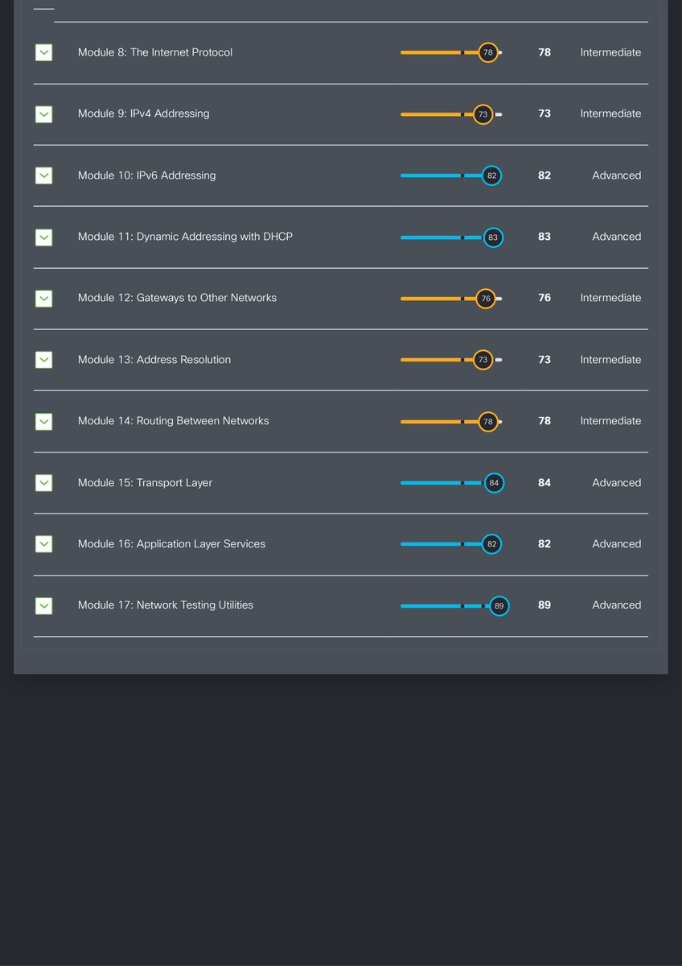This screenshot has width=682, height=966.
Task: Click the Advanced level in Module 10 row
Action: pyautogui.click(x=617, y=175)
